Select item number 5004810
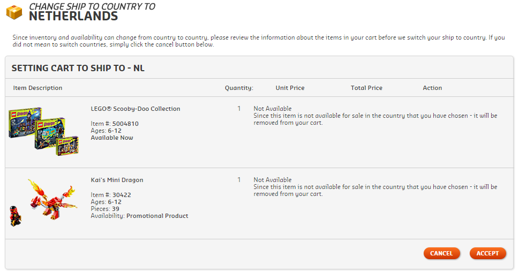The width and height of the screenshot is (519, 272). click(125, 124)
